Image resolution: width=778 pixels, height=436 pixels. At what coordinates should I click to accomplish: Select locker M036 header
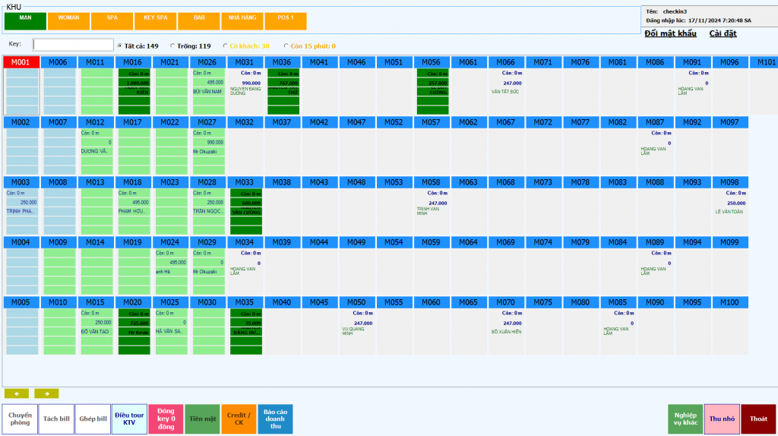click(x=282, y=62)
